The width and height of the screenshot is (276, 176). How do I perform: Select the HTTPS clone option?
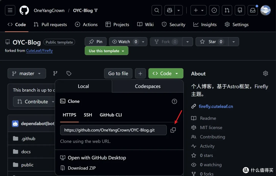coord(69,115)
